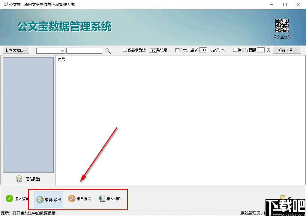Click the 导入/导出 spreadsheet icon
This screenshot has width=306, height=216.
(102, 198)
